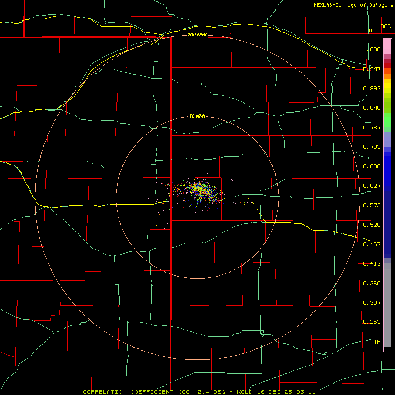Click the 0.627 color scale value
The image size is (395, 395).
point(372,186)
